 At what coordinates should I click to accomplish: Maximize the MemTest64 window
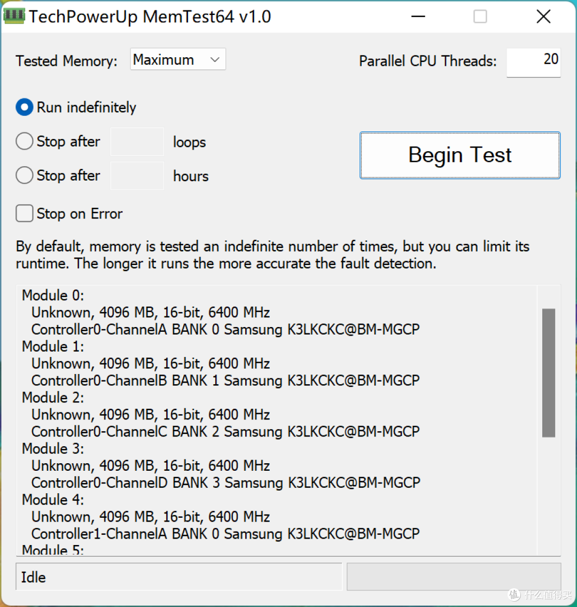(x=480, y=16)
